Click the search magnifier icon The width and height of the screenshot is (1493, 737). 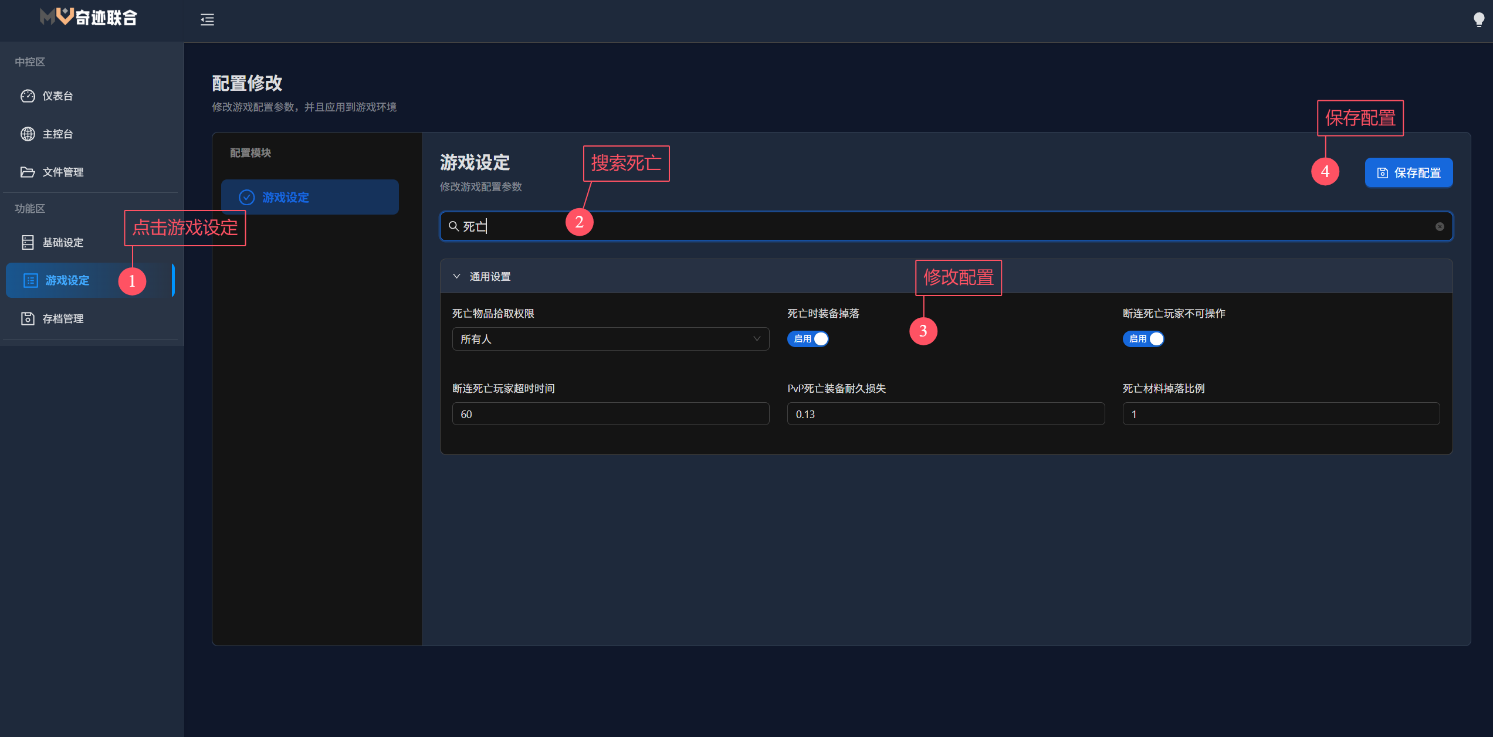pos(453,226)
